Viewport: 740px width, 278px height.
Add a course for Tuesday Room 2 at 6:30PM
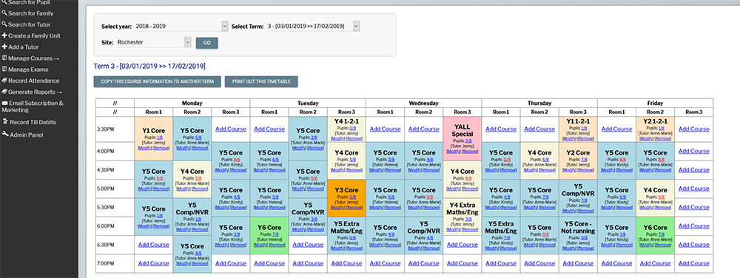308,245
